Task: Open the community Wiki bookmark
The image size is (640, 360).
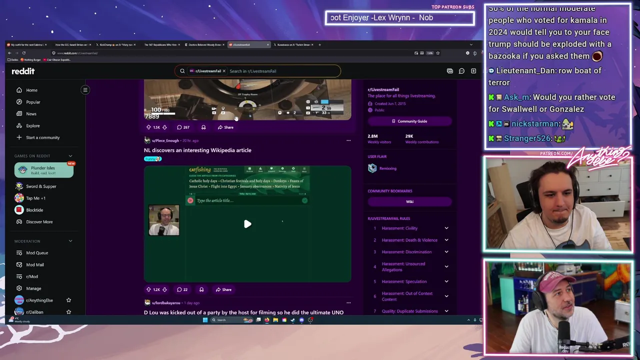Action: (409, 201)
